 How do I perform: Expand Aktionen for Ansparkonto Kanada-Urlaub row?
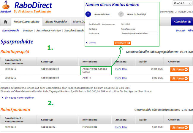click(180, 70)
